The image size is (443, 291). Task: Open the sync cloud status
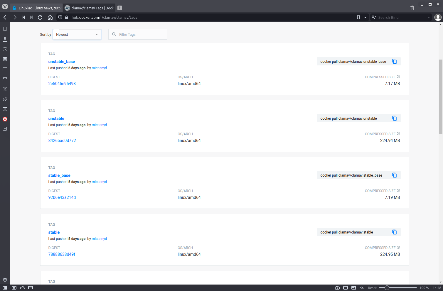click(x=22, y=288)
